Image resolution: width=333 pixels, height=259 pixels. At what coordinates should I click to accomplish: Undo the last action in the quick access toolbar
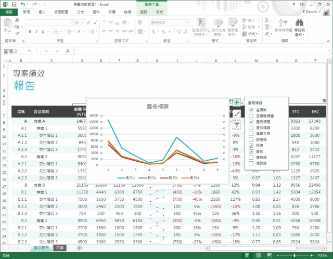(23, 4)
